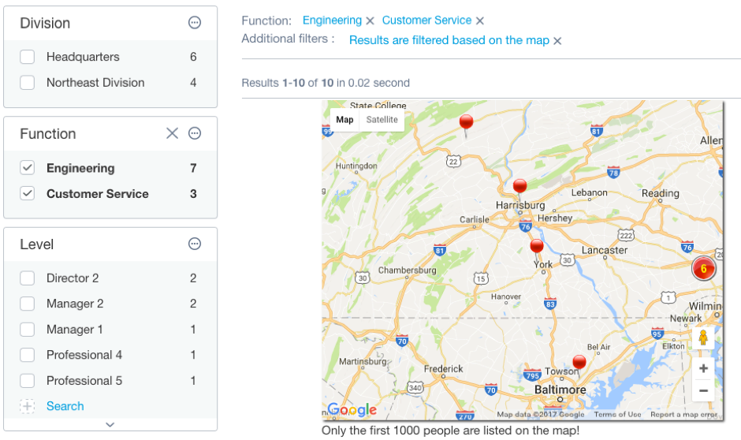Open the Level panel ellipsis options
The width and height of the screenshot is (741, 440).
coord(195,244)
